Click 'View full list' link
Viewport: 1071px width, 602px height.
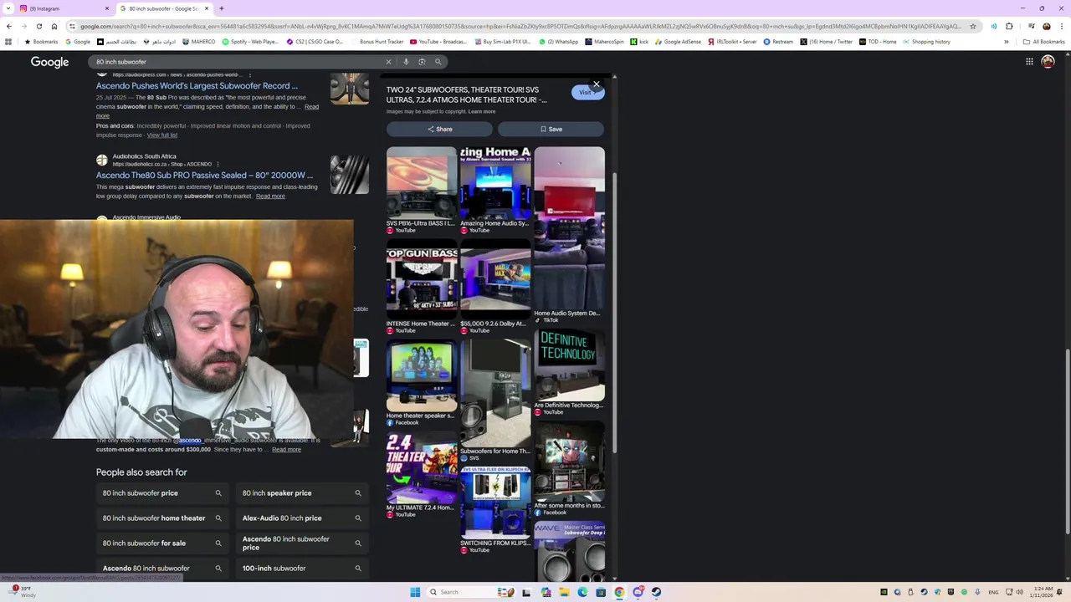pos(161,135)
